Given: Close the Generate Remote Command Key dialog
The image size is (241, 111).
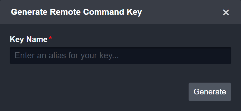Looking at the screenshot, I should [226, 12].
